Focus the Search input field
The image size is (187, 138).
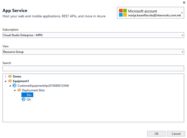[93, 69]
